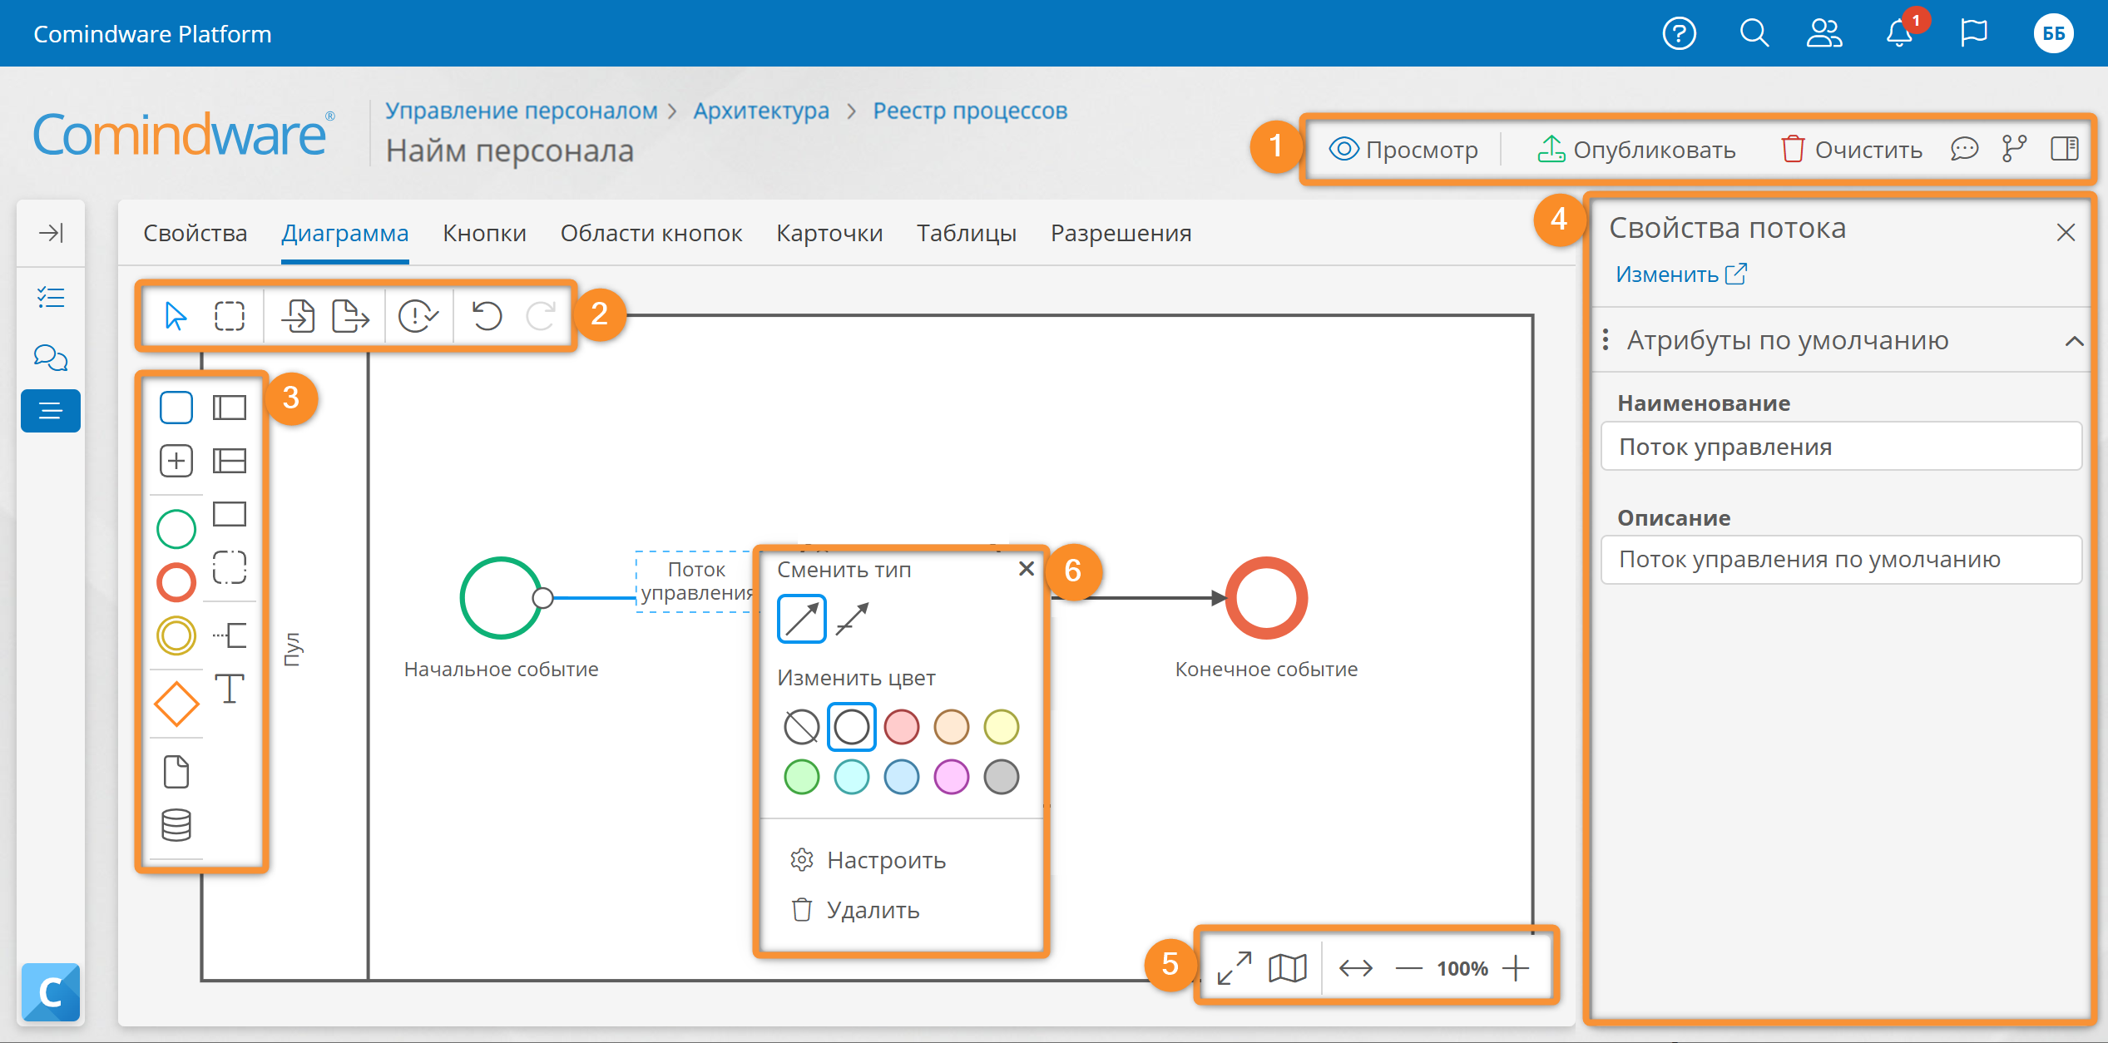
Task: Switch to the Разрешения tab
Action: [1121, 234]
